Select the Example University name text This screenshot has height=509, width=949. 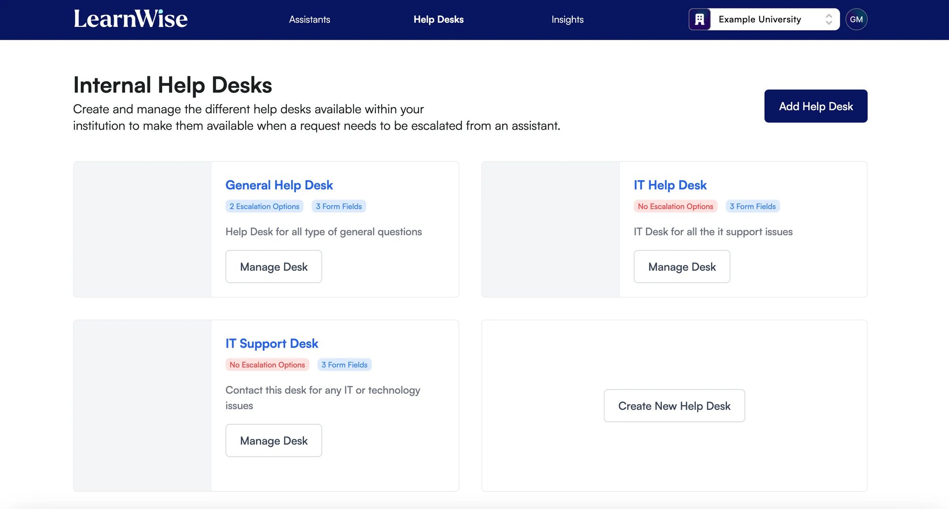tap(760, 19)
